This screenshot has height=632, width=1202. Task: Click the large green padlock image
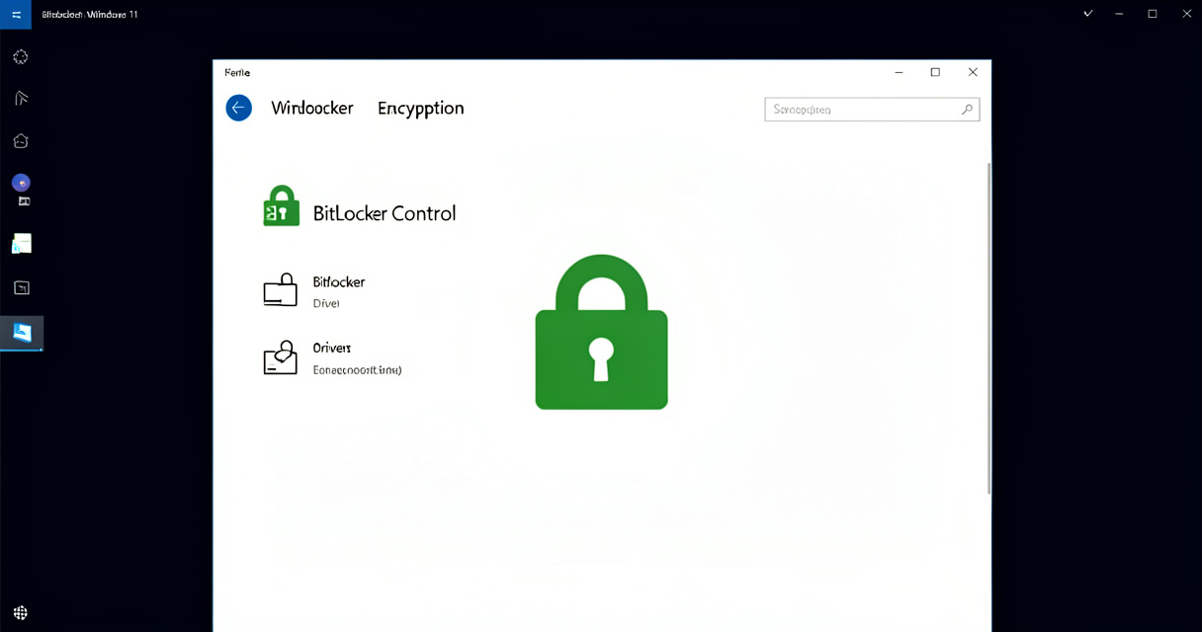pos(601,332)
